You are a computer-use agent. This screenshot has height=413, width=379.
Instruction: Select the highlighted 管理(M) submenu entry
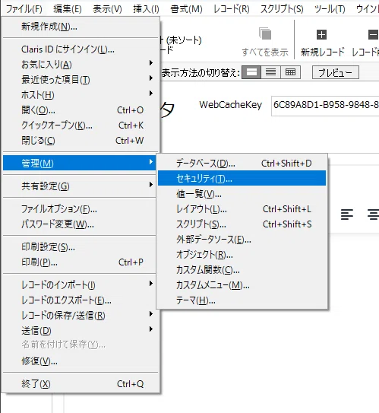[80, 163]
